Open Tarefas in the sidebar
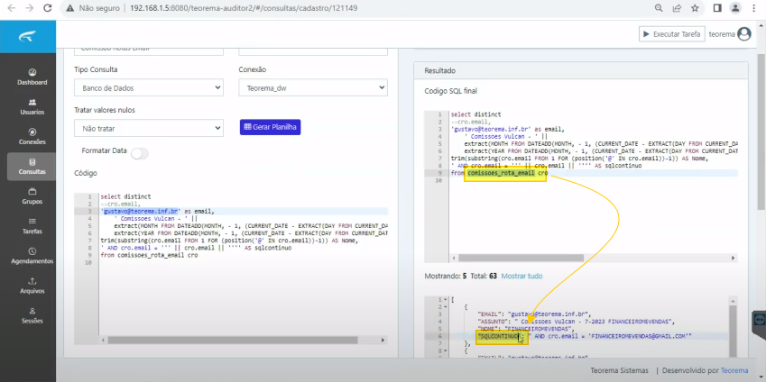The image size is (766, 382). tap(32, 226)
